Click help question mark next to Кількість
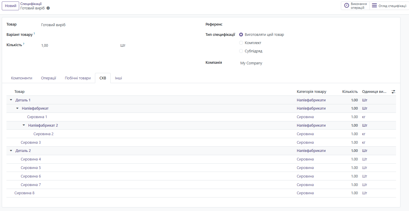The width and height of the screenshot is (409, 211). coord(24,44)
